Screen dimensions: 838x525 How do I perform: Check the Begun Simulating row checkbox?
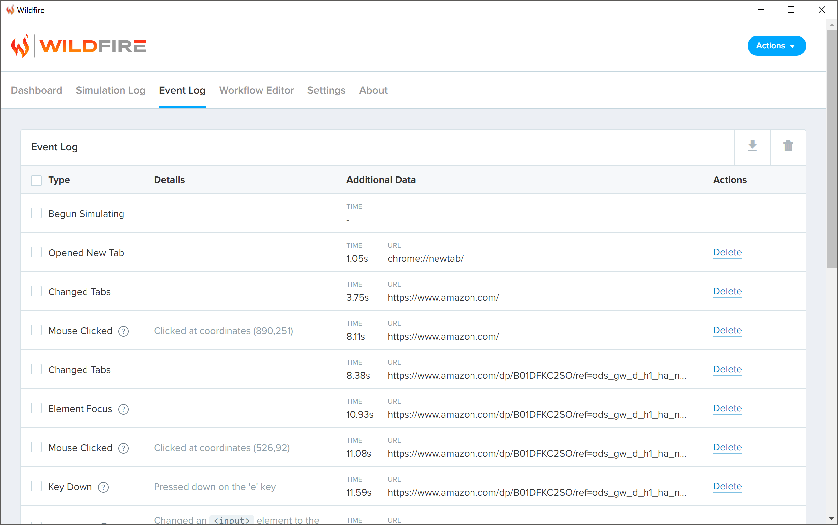tap(36, 213)
